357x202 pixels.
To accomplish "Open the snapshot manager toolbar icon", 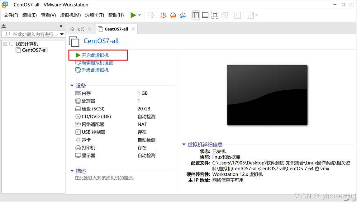I will 183,15.
